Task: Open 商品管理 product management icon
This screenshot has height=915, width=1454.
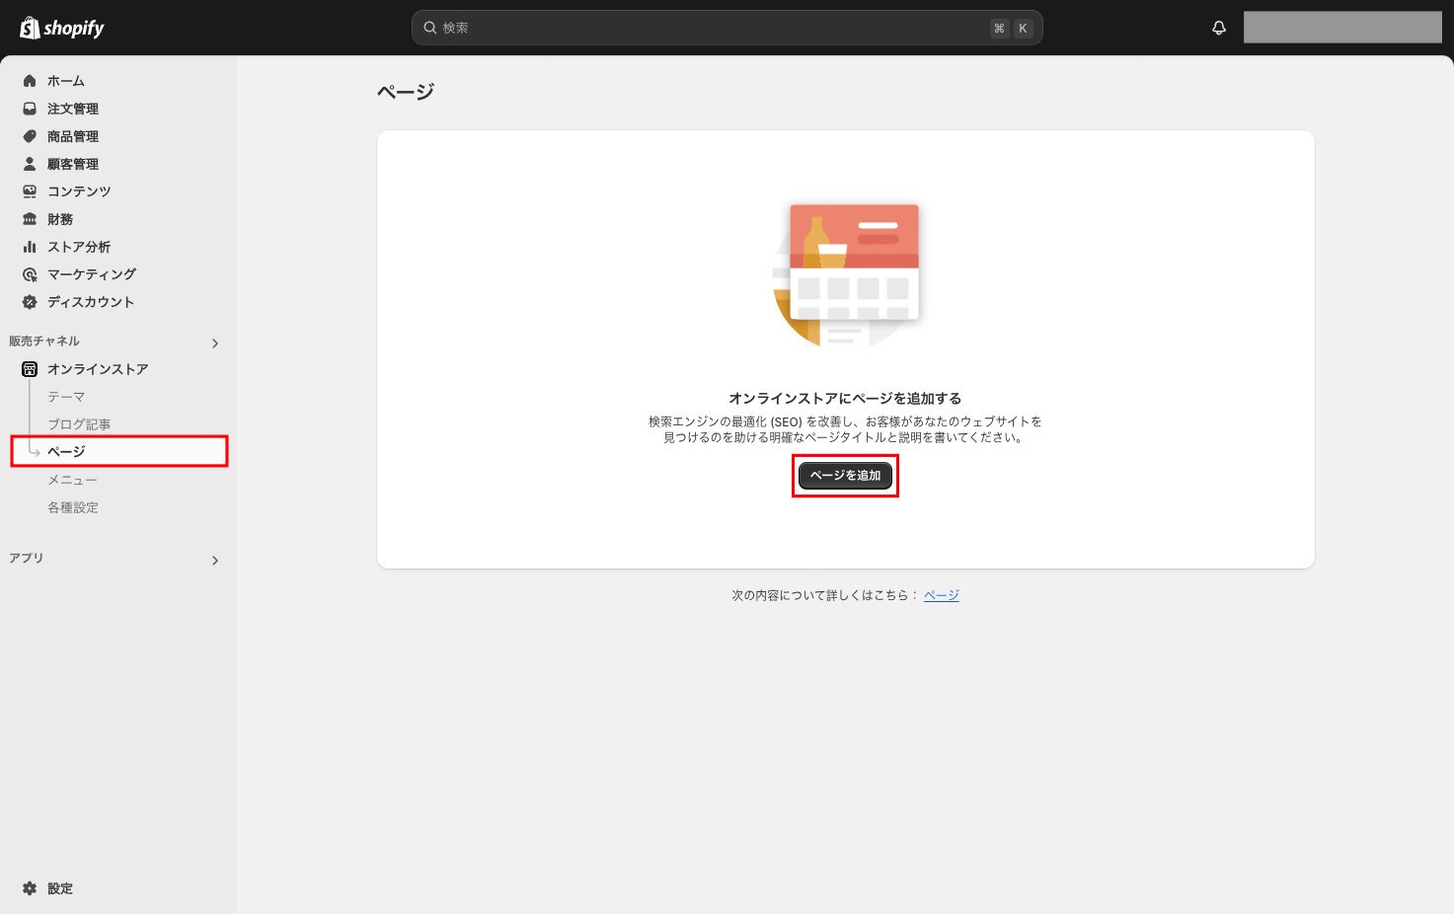Action: click(30, 136)
